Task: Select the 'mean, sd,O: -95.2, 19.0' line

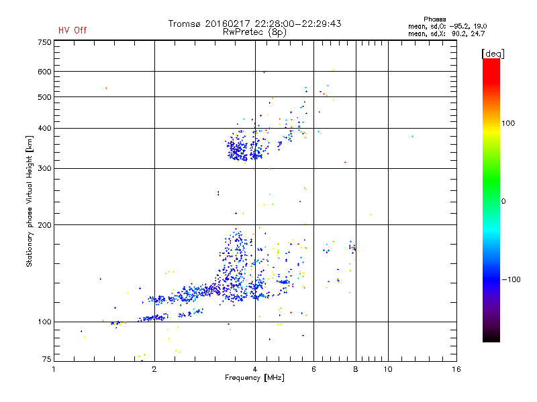Action: coord(447,26)
